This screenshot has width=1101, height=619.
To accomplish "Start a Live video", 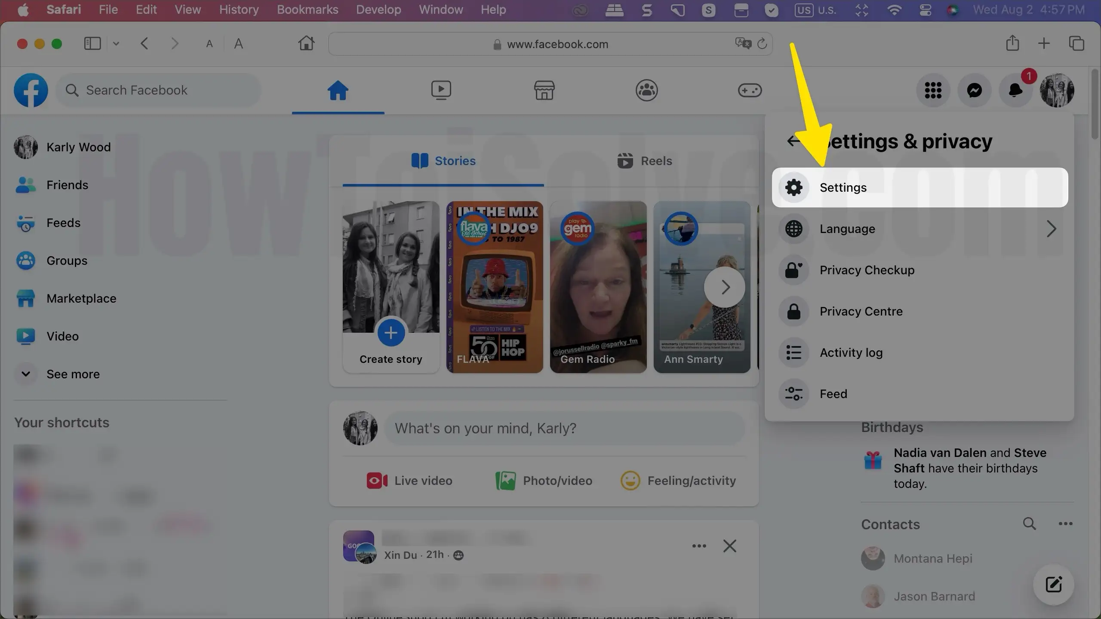I will [x=409, y=481].
